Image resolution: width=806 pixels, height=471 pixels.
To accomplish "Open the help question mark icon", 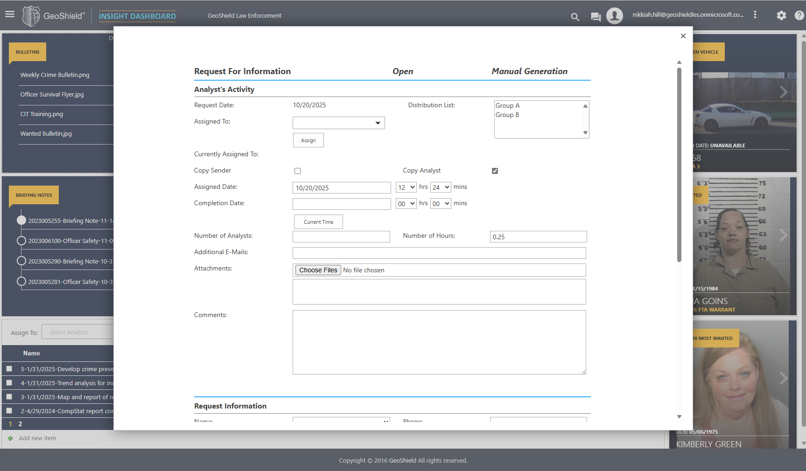I will 799,15.
